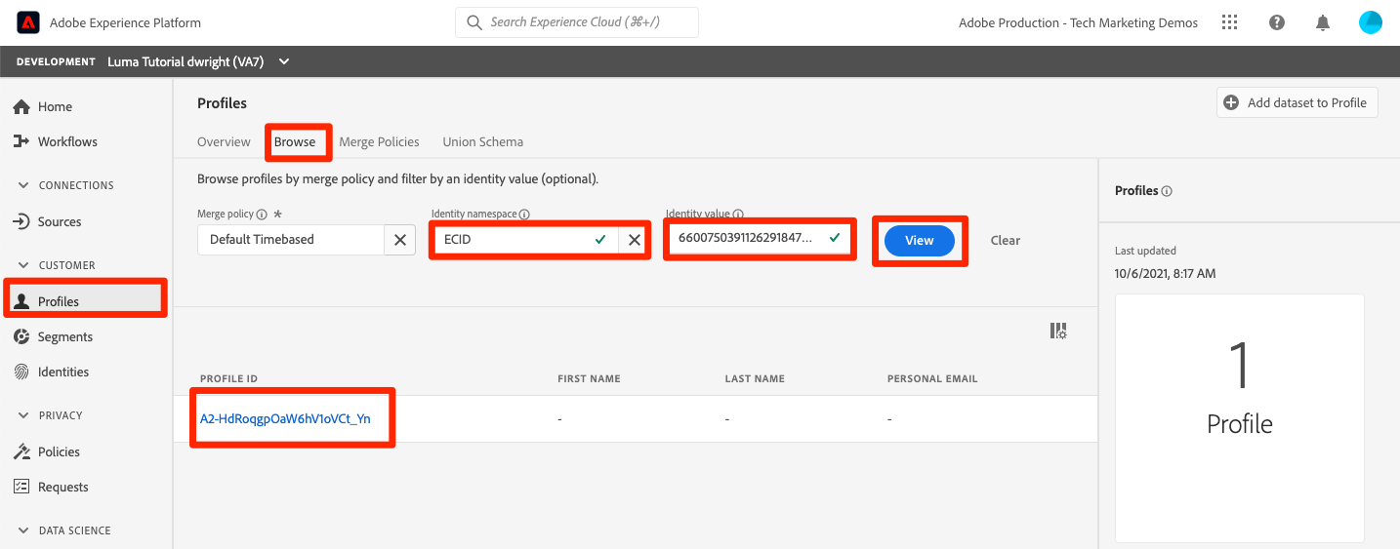Click the Segments sidebar icon
1400x549 pixels.
pos(21,336)
